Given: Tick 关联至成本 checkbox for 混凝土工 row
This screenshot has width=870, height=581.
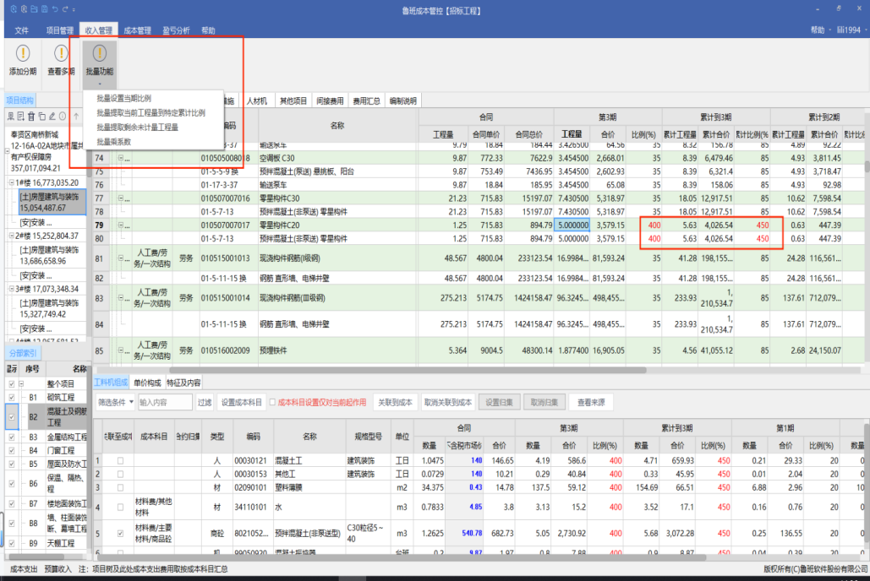Looking at the screenshot, I should tap(120, 461).
